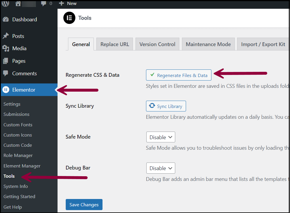The width and height of the screenshot is (290, 213).
Task: Switch to the Replace URL tab
Action: 114,44
